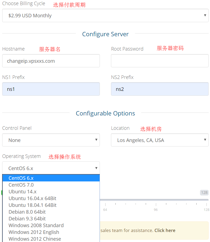Pick Windows 2012 Chinese option
This screenshot has width=210, height=242.
[x=51, y=239]
